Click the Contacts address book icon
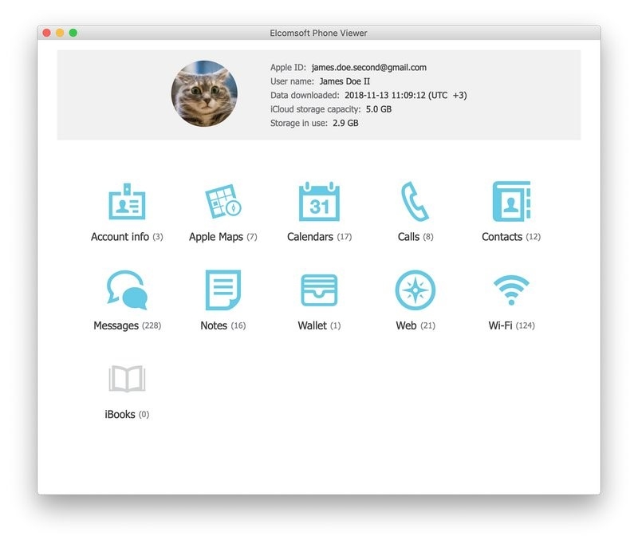638x544 pixels. [511, 202]
